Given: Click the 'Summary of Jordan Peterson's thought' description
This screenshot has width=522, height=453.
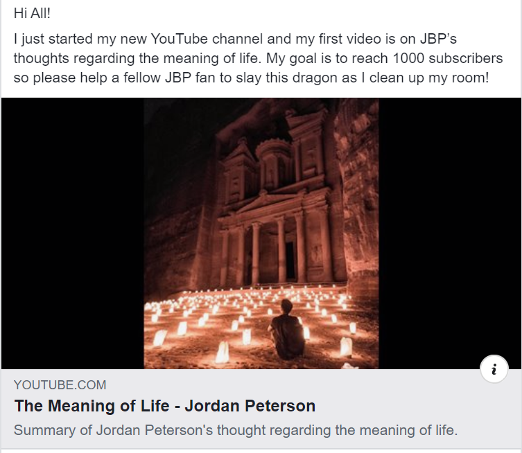Looking at the screenshot, I should click(x=236, y=430).
